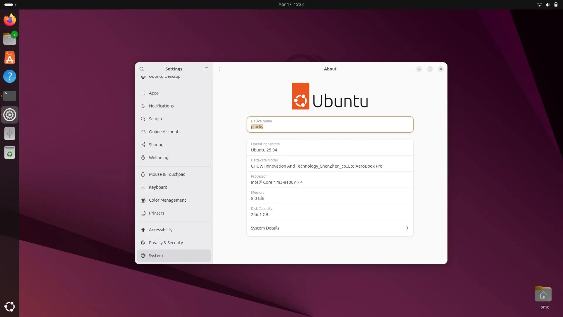Open Privacy & Security settings
This screenshot has width=563, height=317.
pos(174,243)
